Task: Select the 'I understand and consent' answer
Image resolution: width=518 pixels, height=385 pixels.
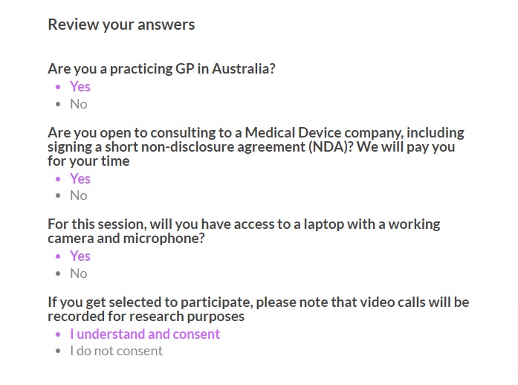Action: [x=145, y=334]
